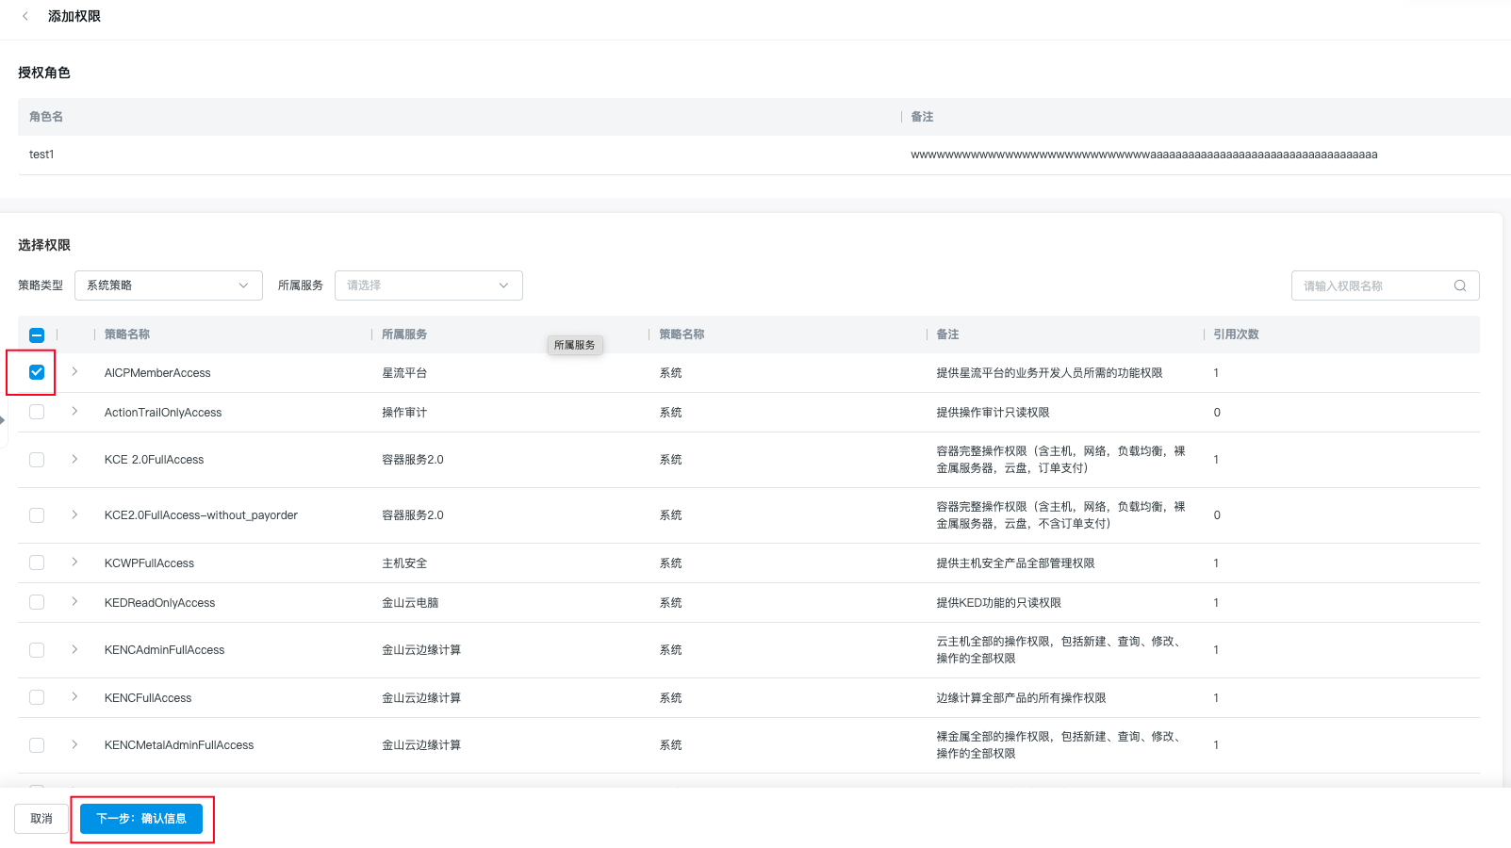Expand the KCE2.0FullAccess-without_payorder row
Viewport: 1511px width, 848px height.
74,514
